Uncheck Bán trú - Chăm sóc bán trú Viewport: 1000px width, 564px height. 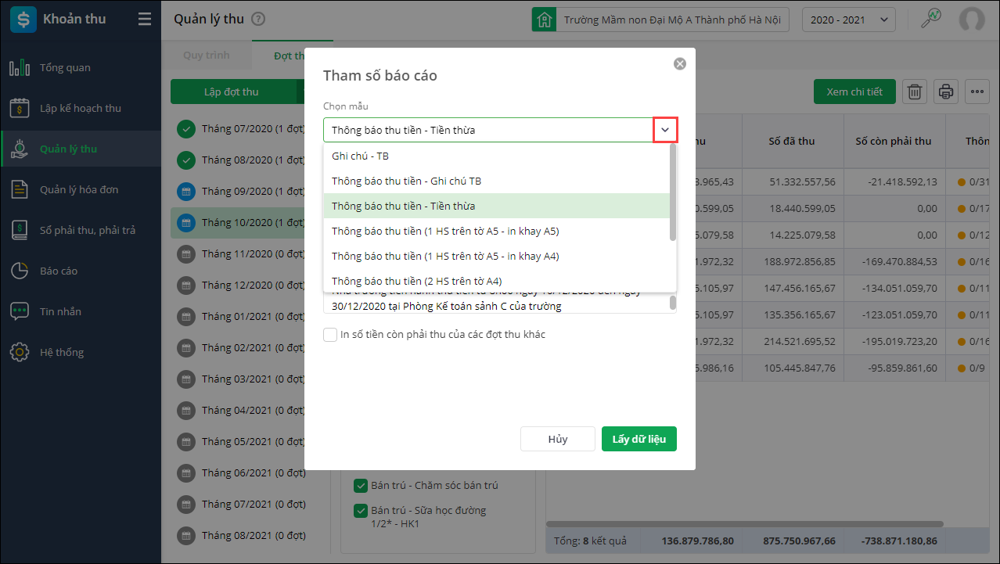click(361, 486)
